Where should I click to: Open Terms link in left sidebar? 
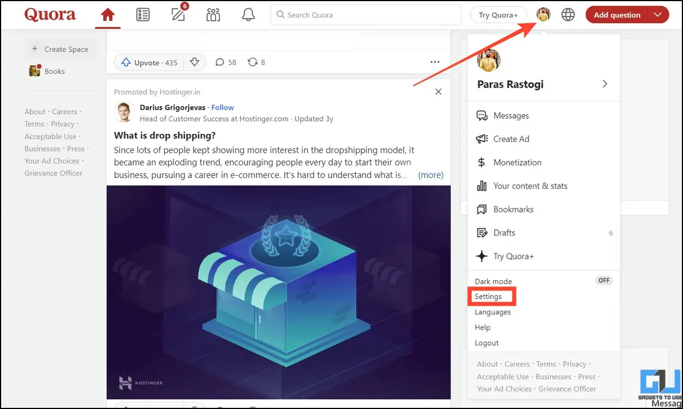coord(34,124)
